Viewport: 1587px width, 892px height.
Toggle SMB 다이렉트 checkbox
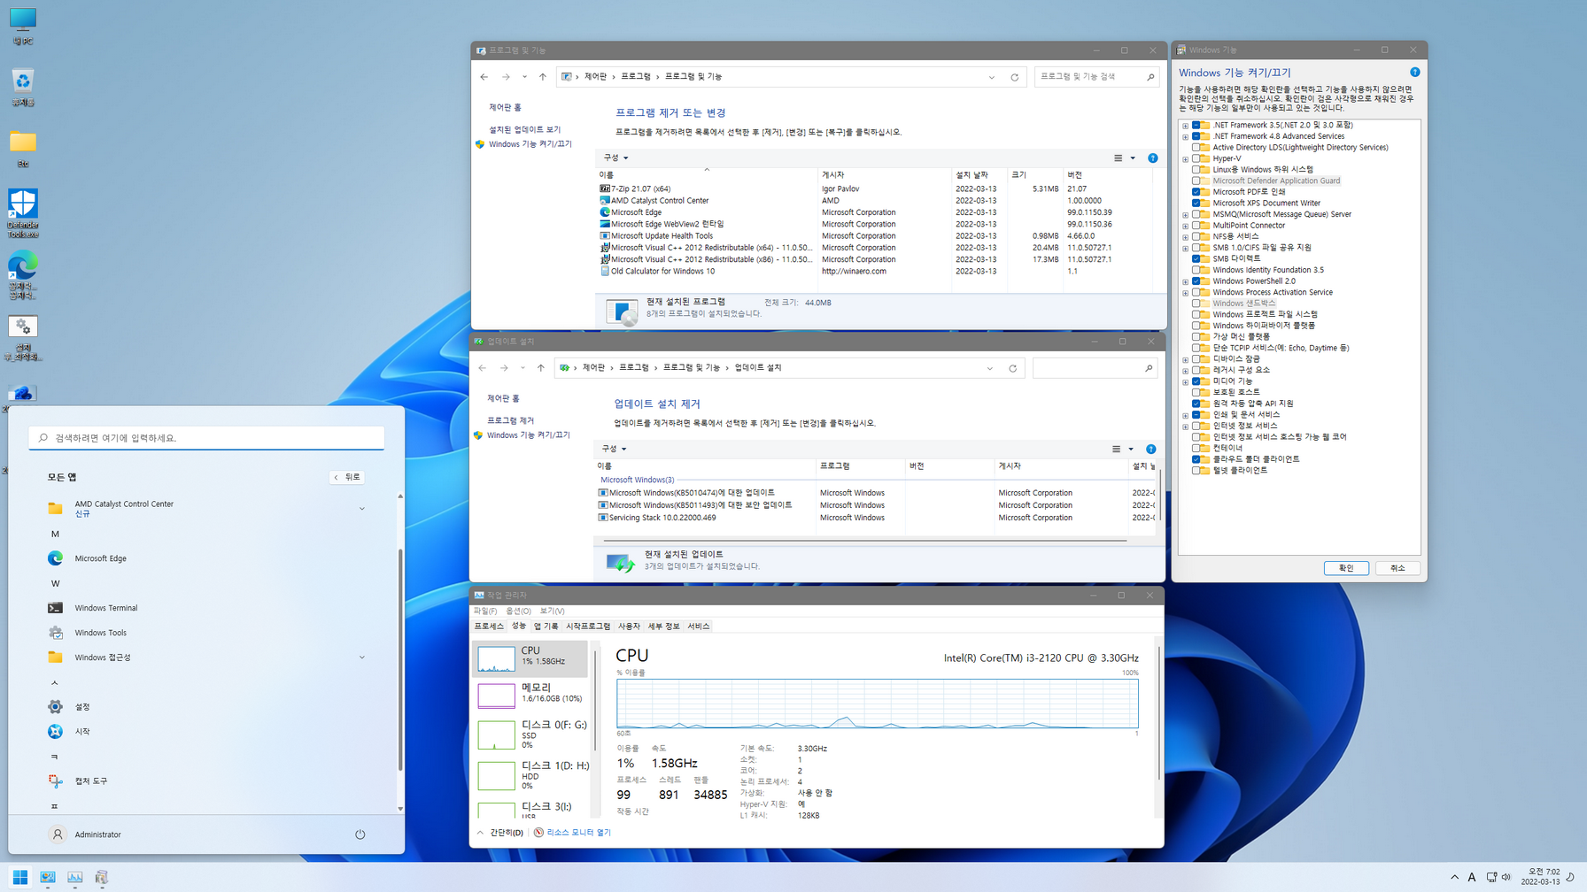(1196, 258)
